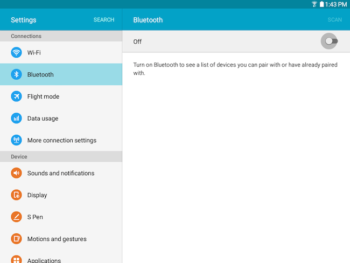Open the Wi-Fi settings entry
The image size is (350, 263).
point(61,52)
